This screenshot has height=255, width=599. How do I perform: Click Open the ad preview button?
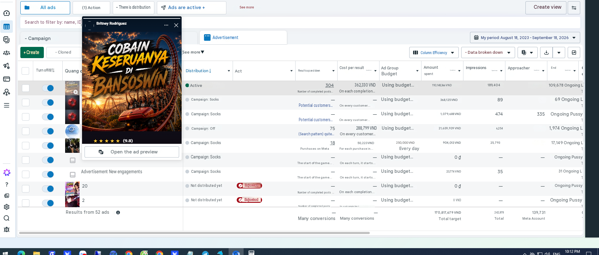coord(132,152)
